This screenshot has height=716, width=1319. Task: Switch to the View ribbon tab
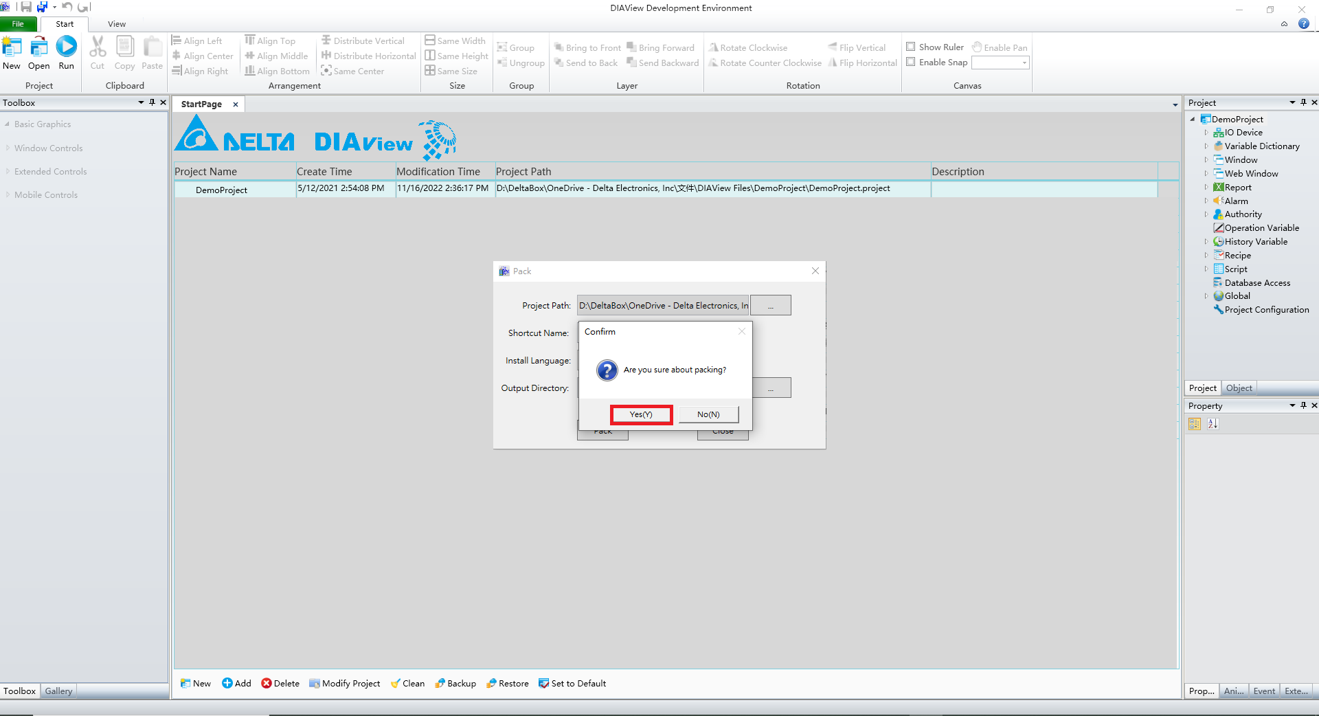click(117, 24)
